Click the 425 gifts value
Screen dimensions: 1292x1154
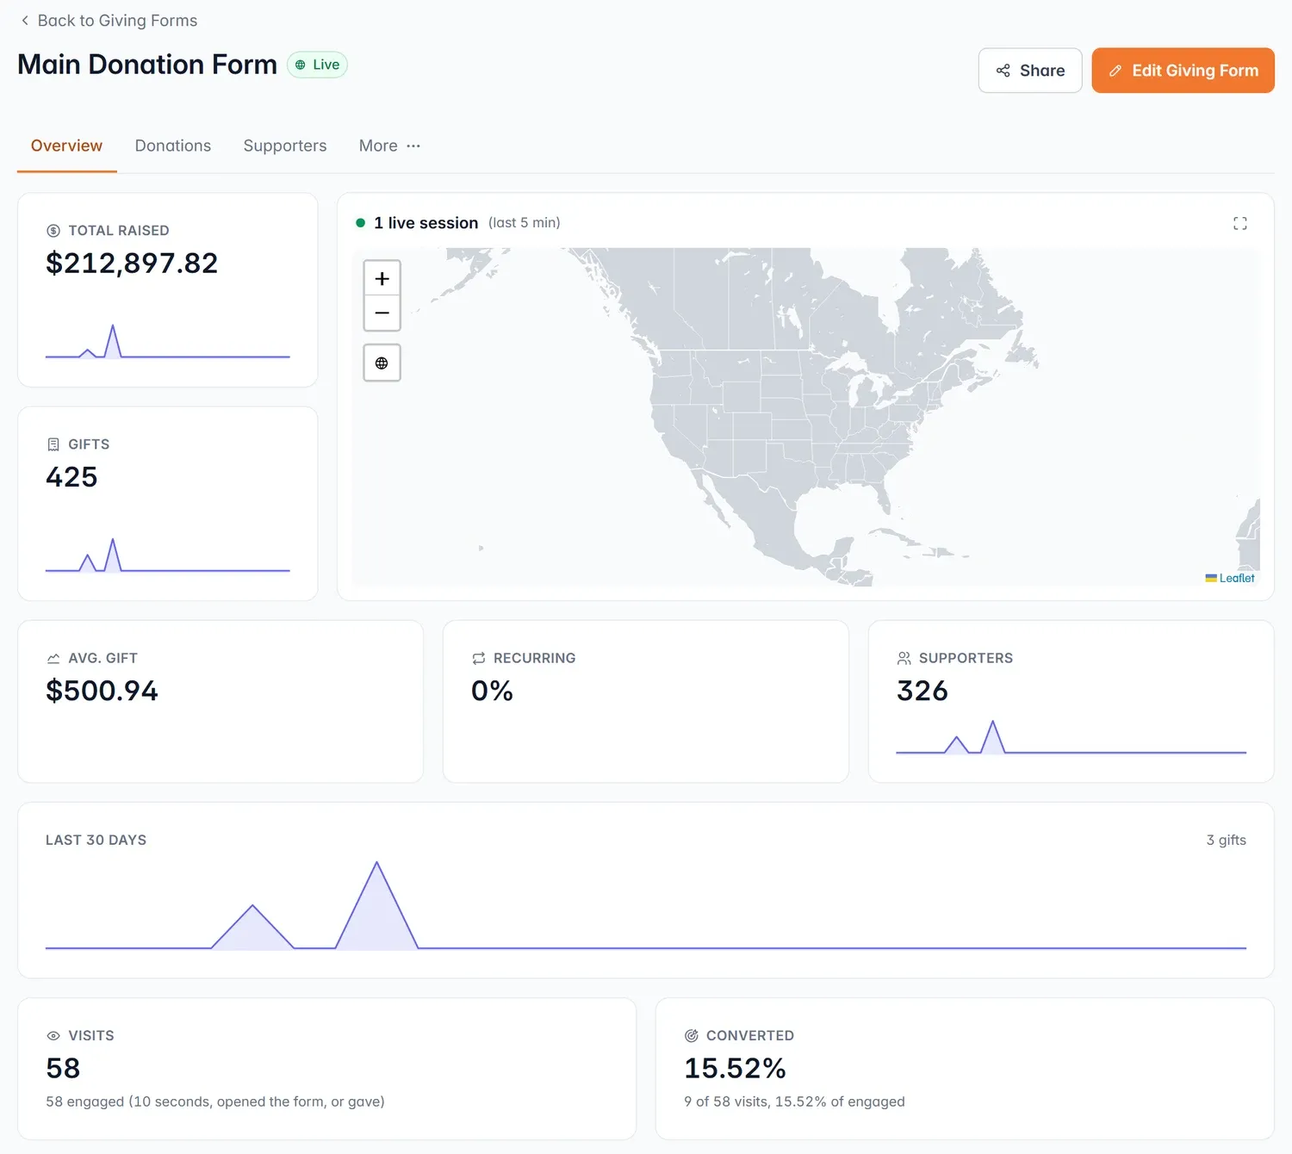71,477
